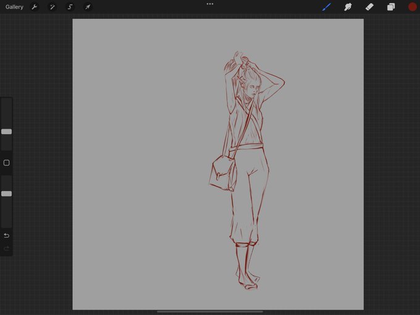Undo the last stroke
The image size is (420, 315).
coord(6,235)
